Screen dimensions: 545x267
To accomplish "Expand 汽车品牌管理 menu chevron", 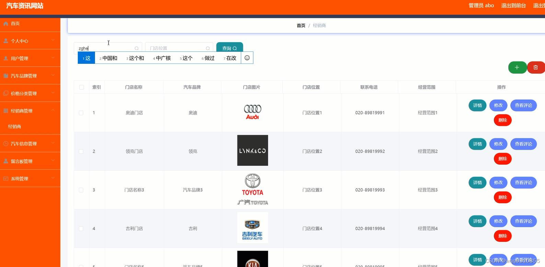I will pos(53,75).
